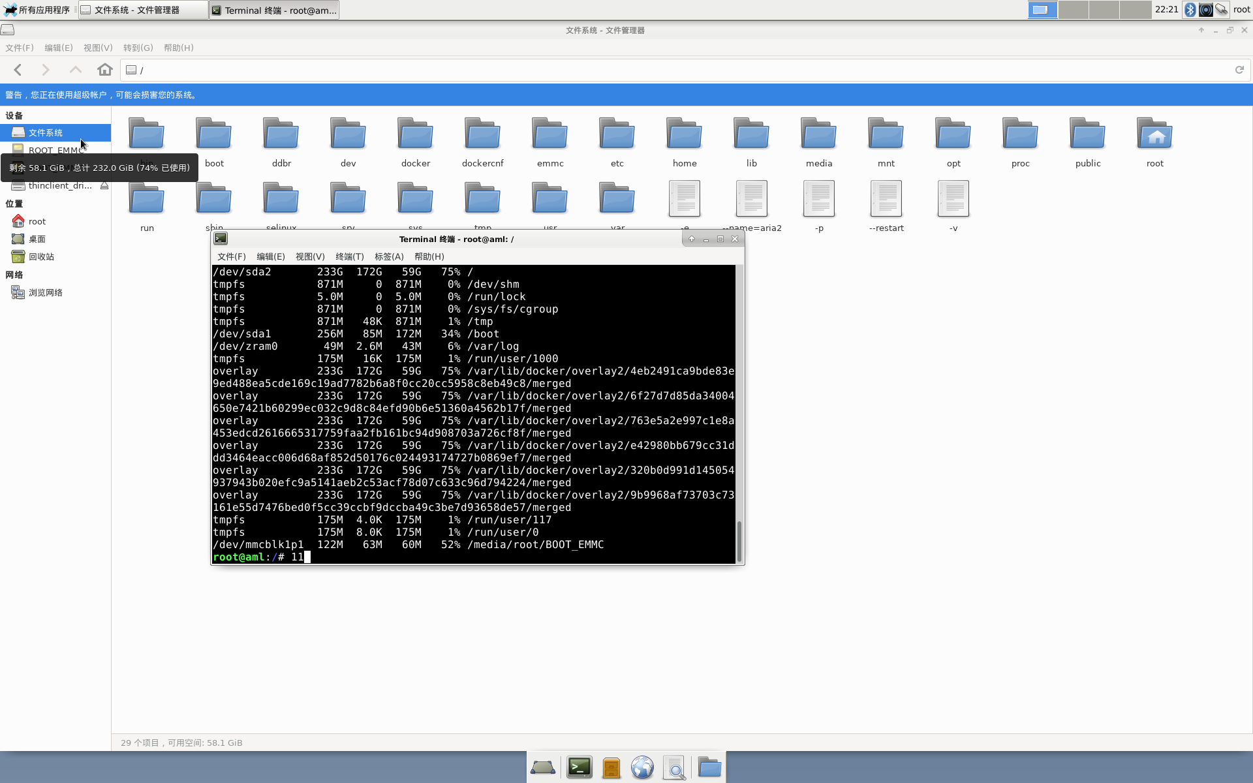Click the path input field showing /
The height and width of the screenshot is (783, 1253).
tap(675, 70)
